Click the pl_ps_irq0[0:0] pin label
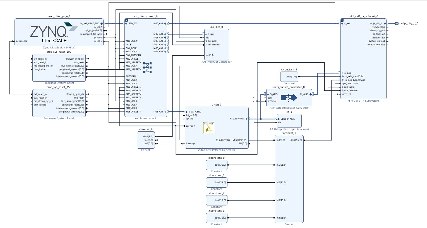 [x=94, y=31]
